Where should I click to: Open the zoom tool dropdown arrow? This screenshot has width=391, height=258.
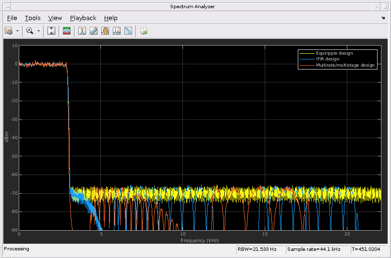tap(38, 31)
